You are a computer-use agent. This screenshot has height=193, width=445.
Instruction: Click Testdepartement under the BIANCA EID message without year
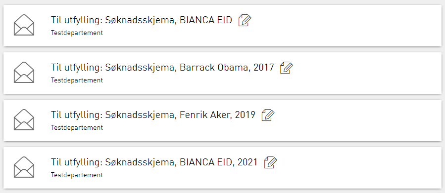click(x=77, y=33)
